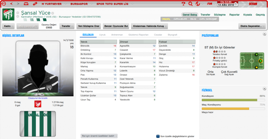
Task: Select the PROFİL sub-tab
Action: 166,19
